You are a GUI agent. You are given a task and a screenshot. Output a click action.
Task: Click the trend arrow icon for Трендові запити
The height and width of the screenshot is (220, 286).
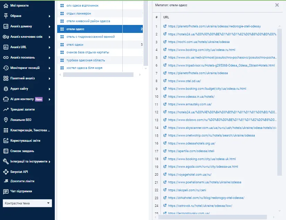click(6, 109)
